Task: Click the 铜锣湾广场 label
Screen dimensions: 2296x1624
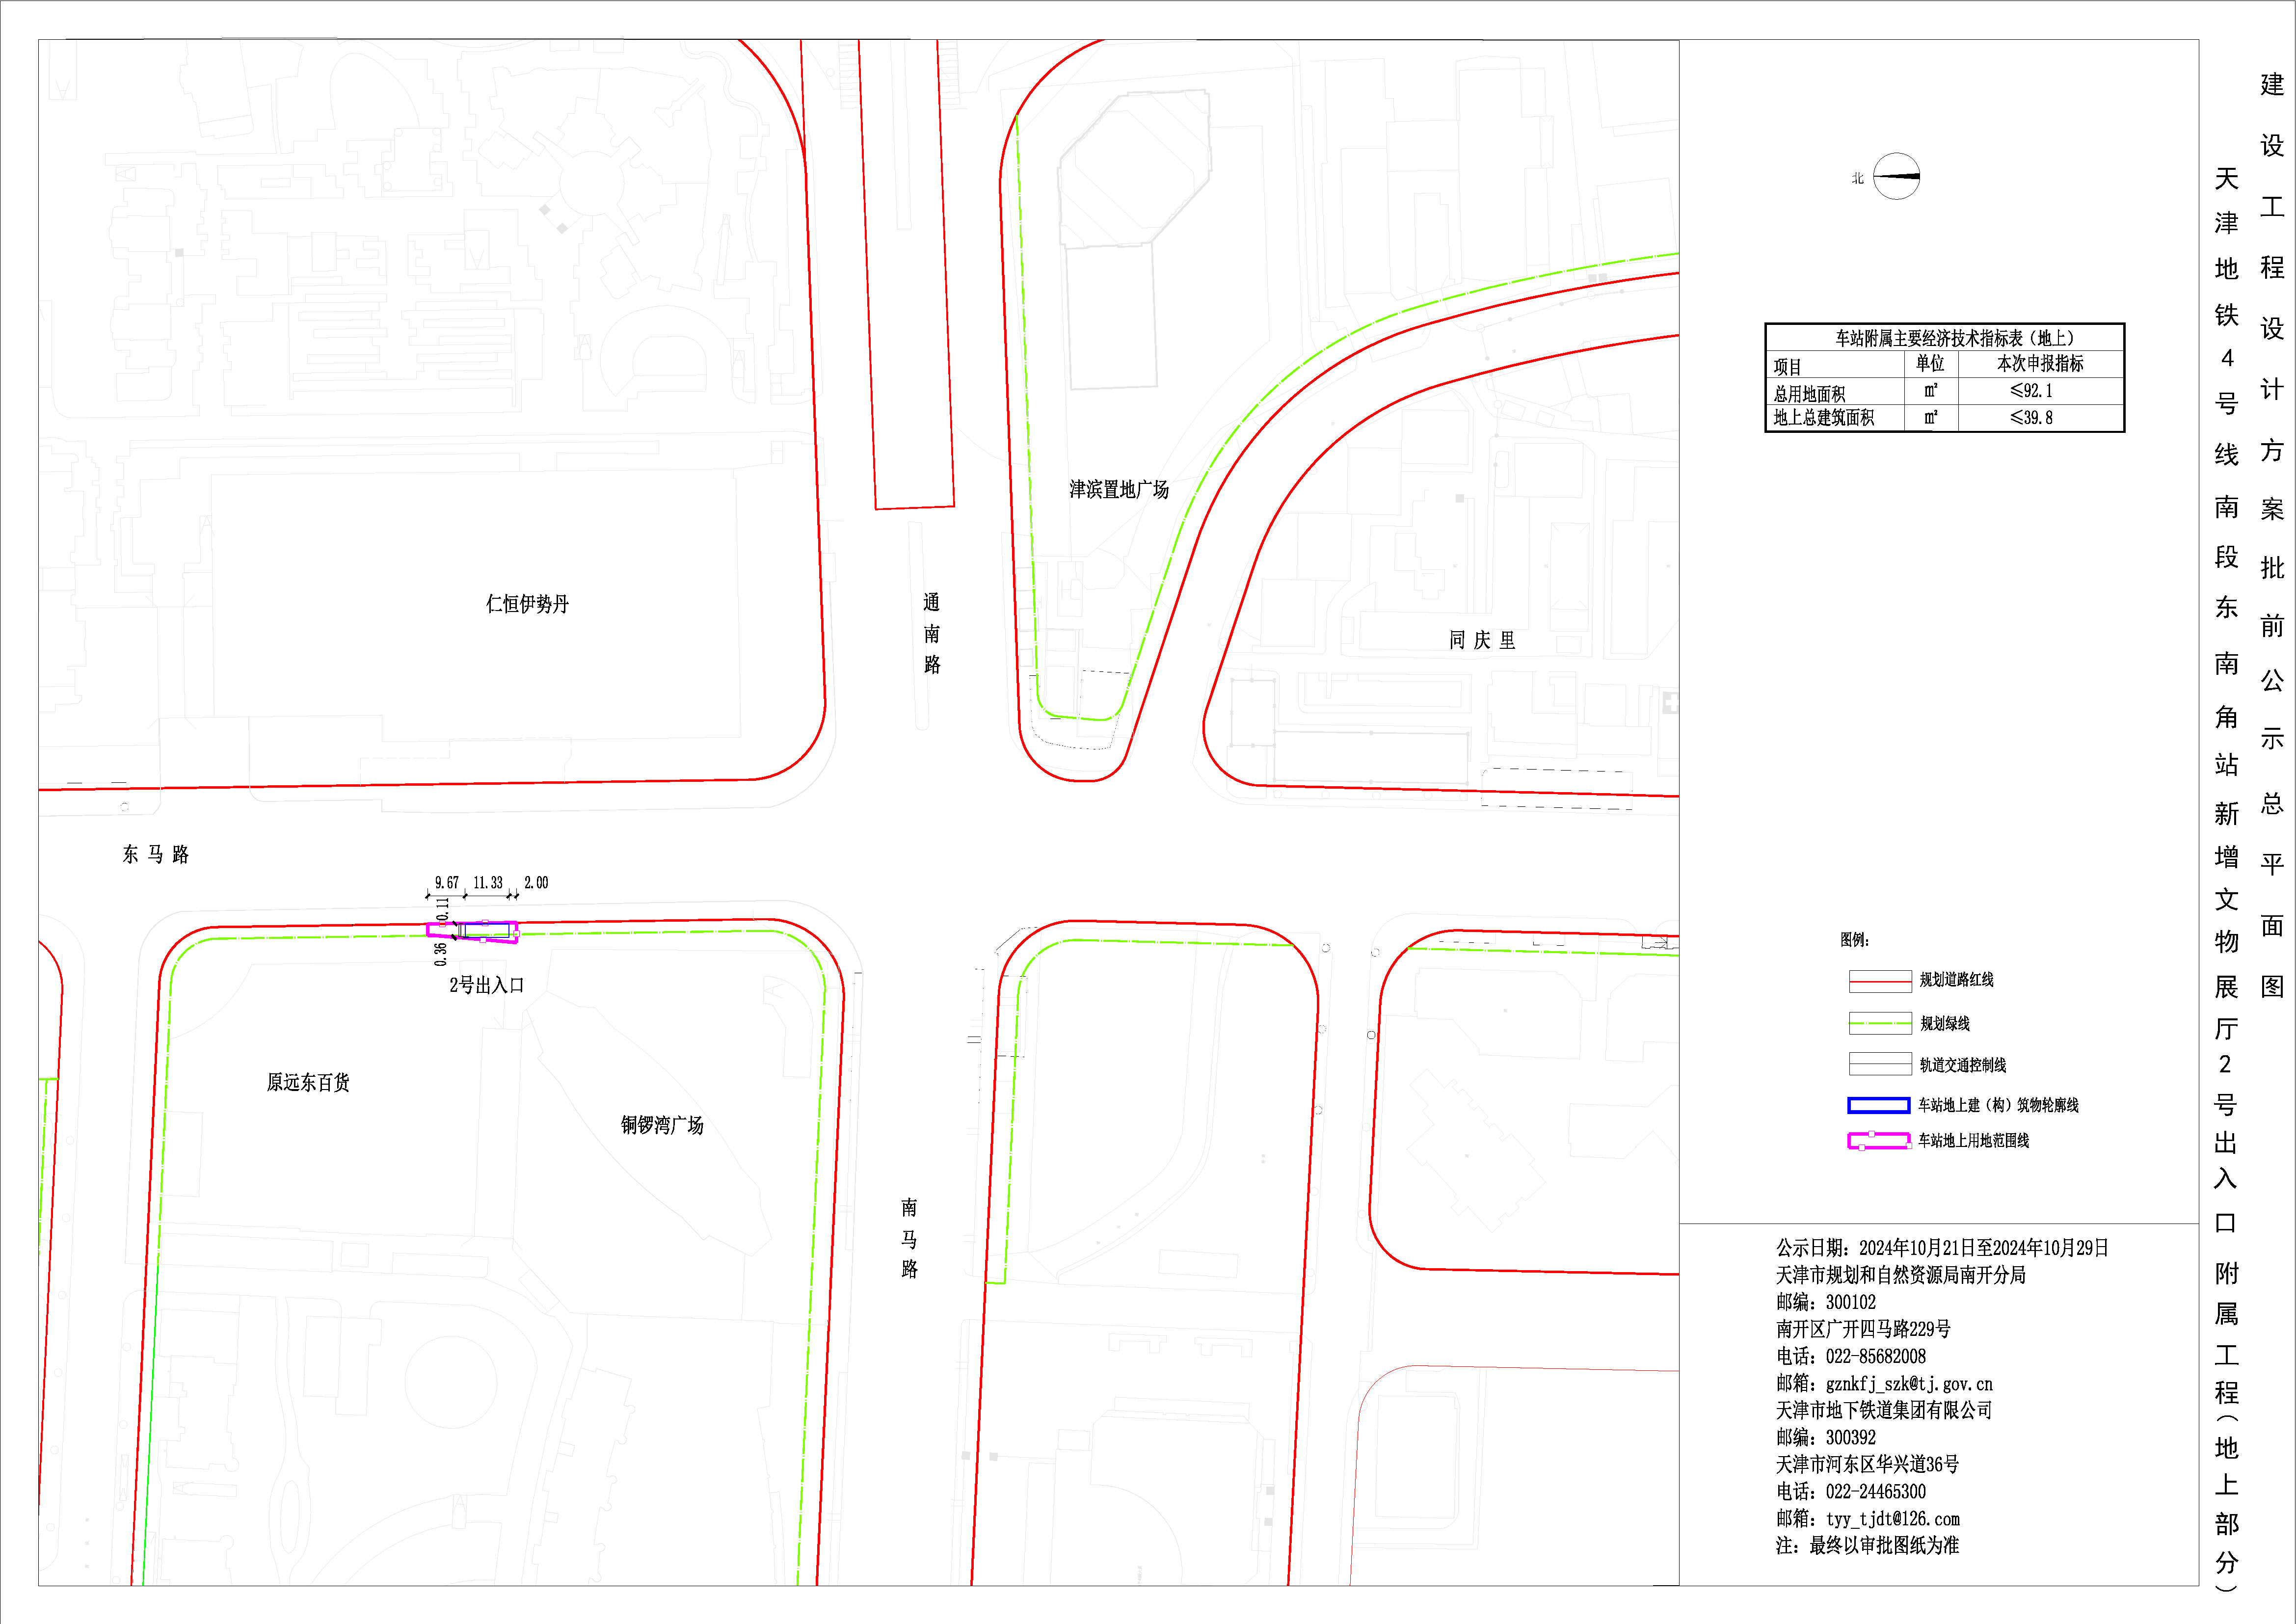Action: [662, 1125]
